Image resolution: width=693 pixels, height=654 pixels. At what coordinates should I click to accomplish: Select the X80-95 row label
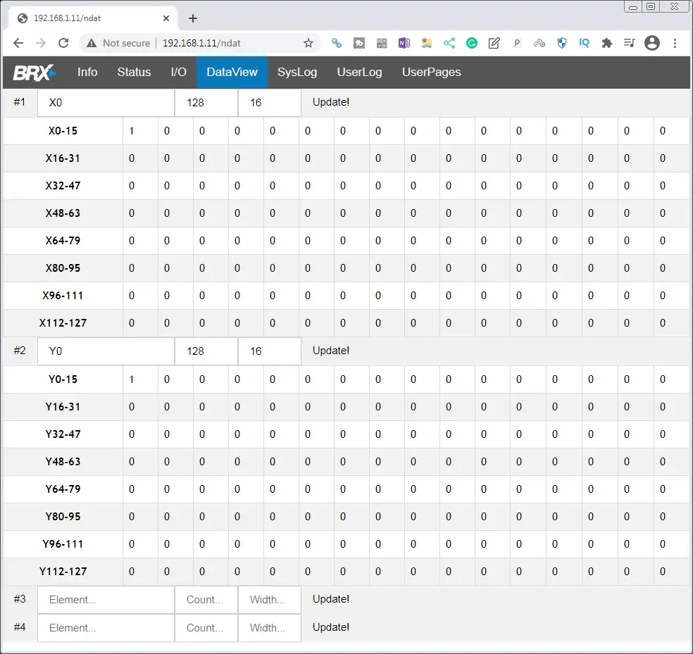pos(63,268)
